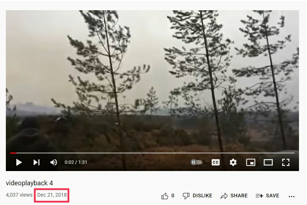Turn on closed captions (CC)

216,162
